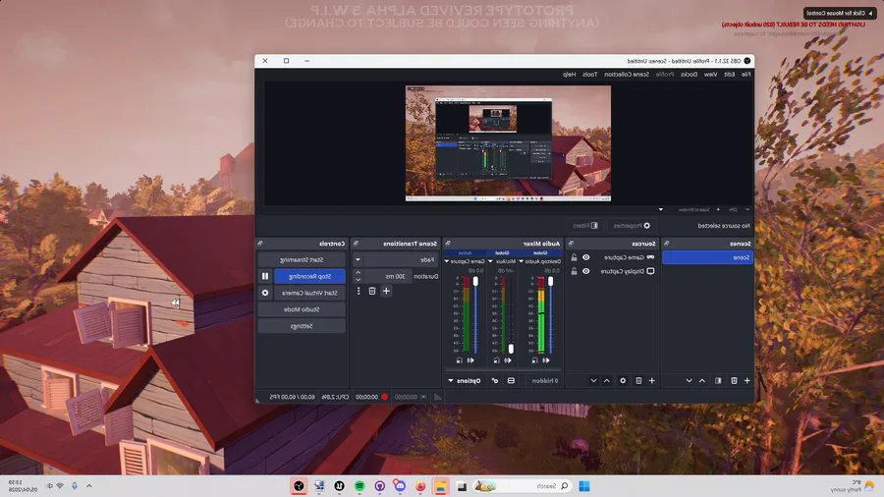
Task: Undock the Audio Mixer panel
Action: pyautogui.click(x=448, y=244)
